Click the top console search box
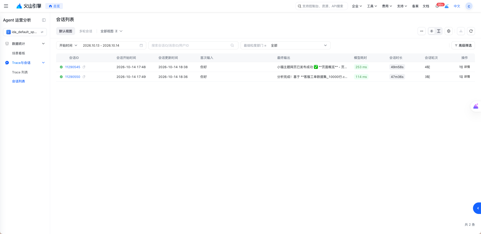Screen dimensions: 481x234 point(322,6)
